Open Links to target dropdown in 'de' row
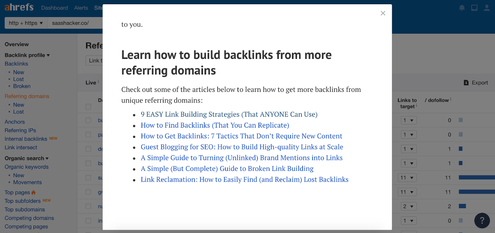The image size is (495, 233). pyautogui.click(x=409, y=149)
